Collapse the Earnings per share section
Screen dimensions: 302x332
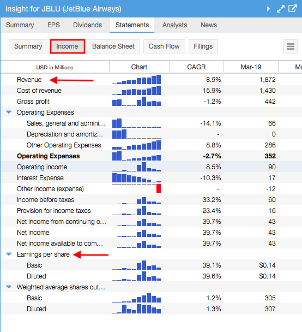coord(9,254)
